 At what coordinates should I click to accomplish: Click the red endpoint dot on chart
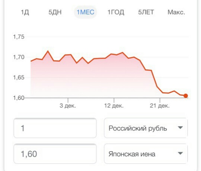pos(186,96)
